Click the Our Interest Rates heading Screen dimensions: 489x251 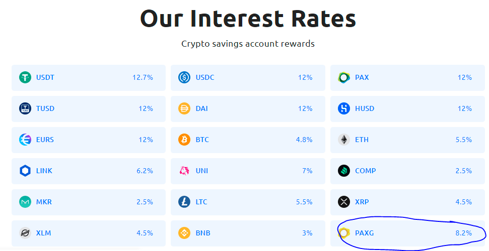click(x=248, y=19)
